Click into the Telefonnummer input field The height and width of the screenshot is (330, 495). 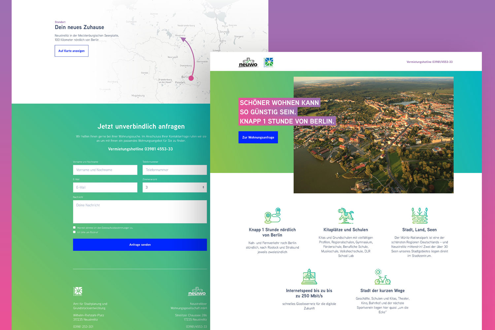[x=175, y=170]
